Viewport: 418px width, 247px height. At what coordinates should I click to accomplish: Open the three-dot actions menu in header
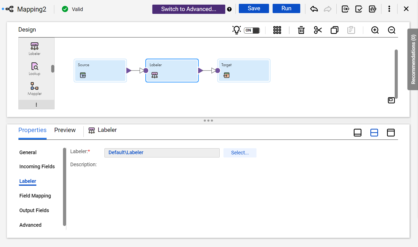click(389, 9)
